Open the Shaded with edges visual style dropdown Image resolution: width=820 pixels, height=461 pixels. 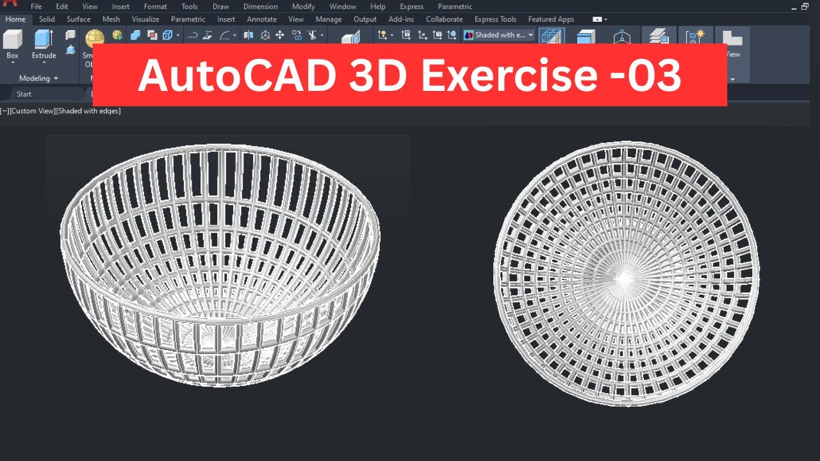(499, 35)
